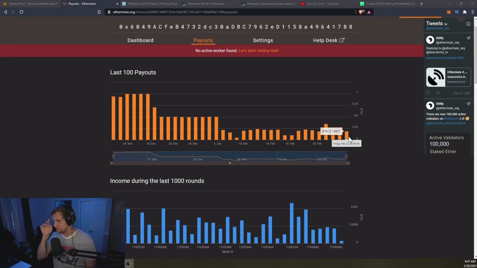Click the payouts navigator scrollbar grip
Image resolution: width=477 pixels, height=268 pixels.
[x=230, y=163]
